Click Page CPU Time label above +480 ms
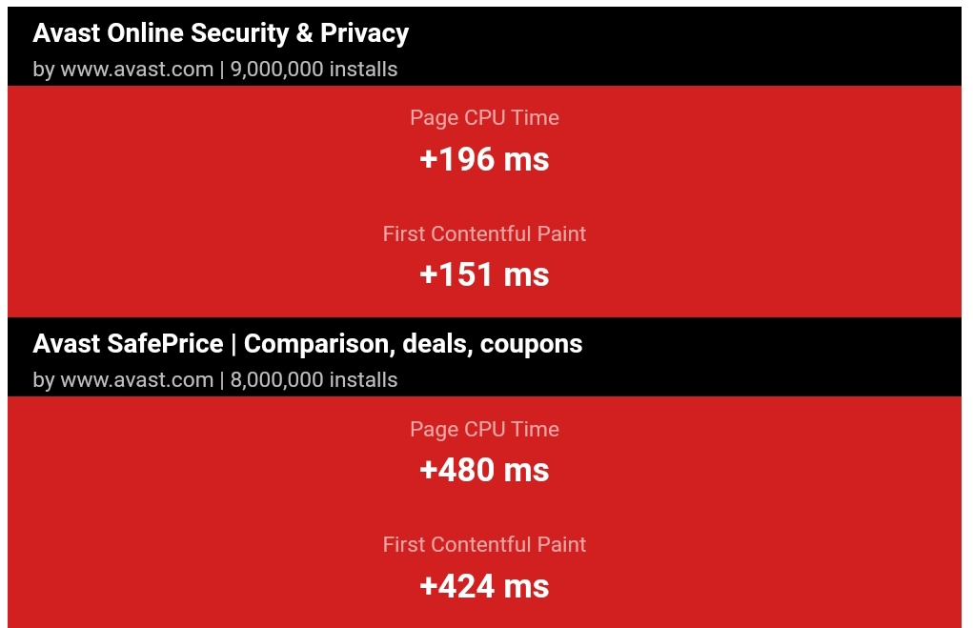 (x=484, y=430)
